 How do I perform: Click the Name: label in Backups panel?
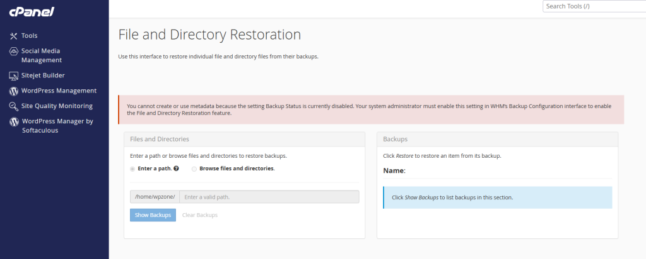(394, 170)
